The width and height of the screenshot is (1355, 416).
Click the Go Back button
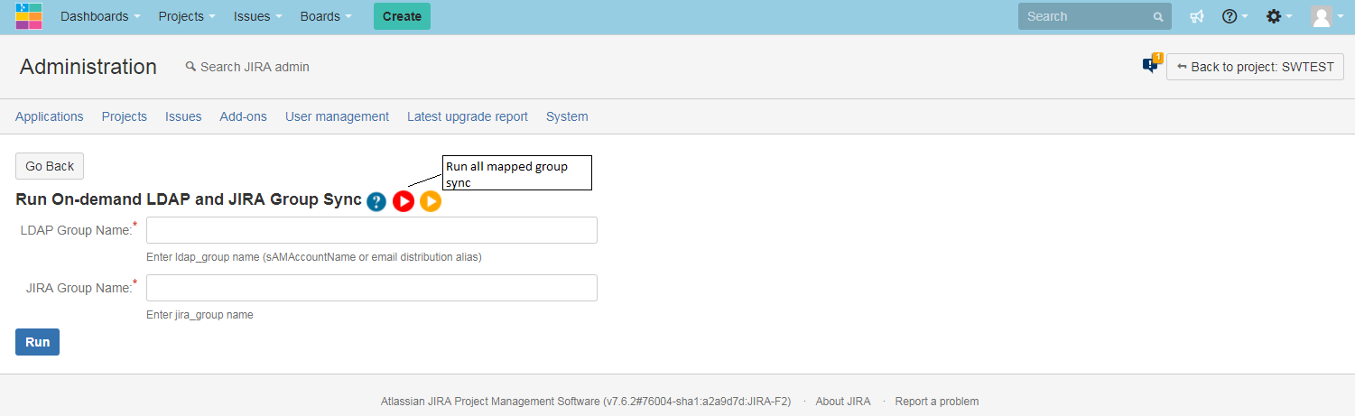tap(50, 166)
